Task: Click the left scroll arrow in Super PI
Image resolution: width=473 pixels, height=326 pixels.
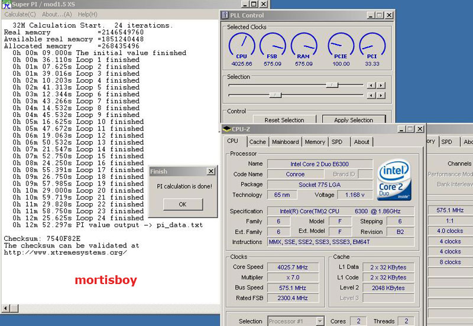Action: click(6, 308)
